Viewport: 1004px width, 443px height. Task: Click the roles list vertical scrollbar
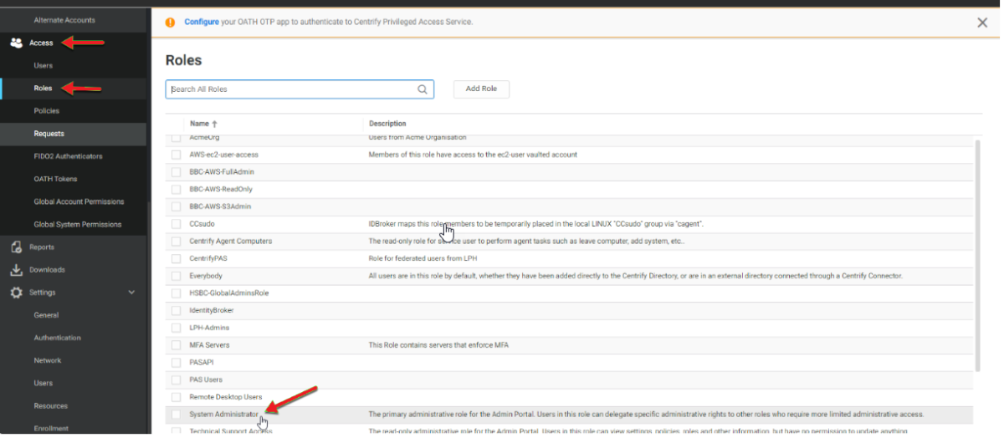click(976, 251)
